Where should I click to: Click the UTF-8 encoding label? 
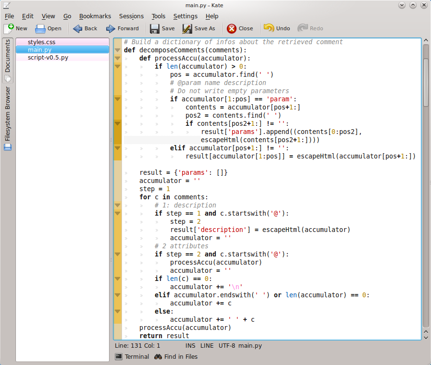point(226,345)
